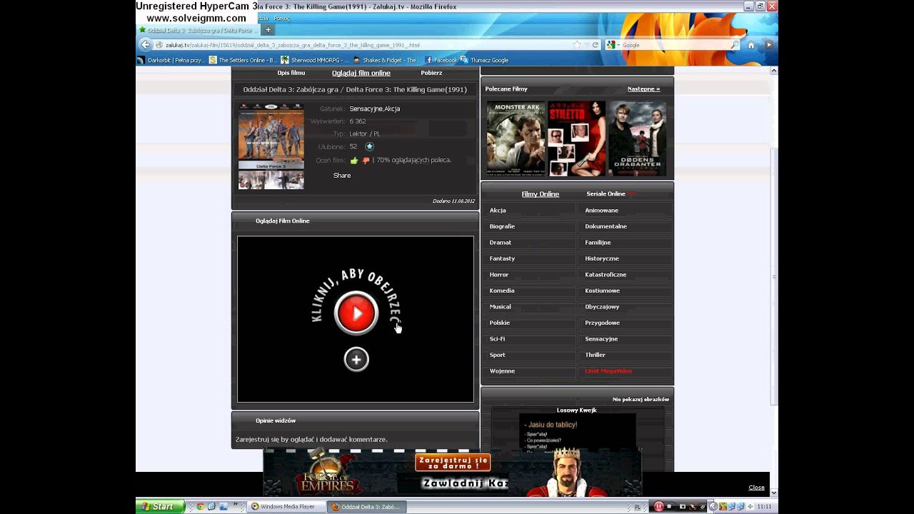Click the red Limit MegaVideo link
The width and height of the screenshot is (914, 514).
608,371
